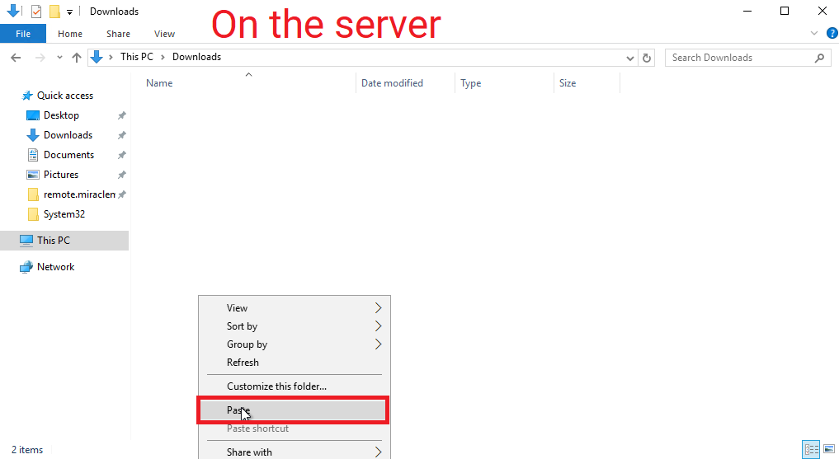Image resolution: width=839 pixels, height=459 pixels.
Task: Select Network in the navigation pane
Action: (x=55, y=267)
